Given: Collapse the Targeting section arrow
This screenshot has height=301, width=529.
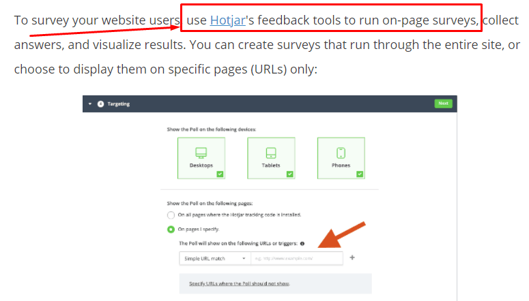Looking at the screenshot, I should (90, 104).
